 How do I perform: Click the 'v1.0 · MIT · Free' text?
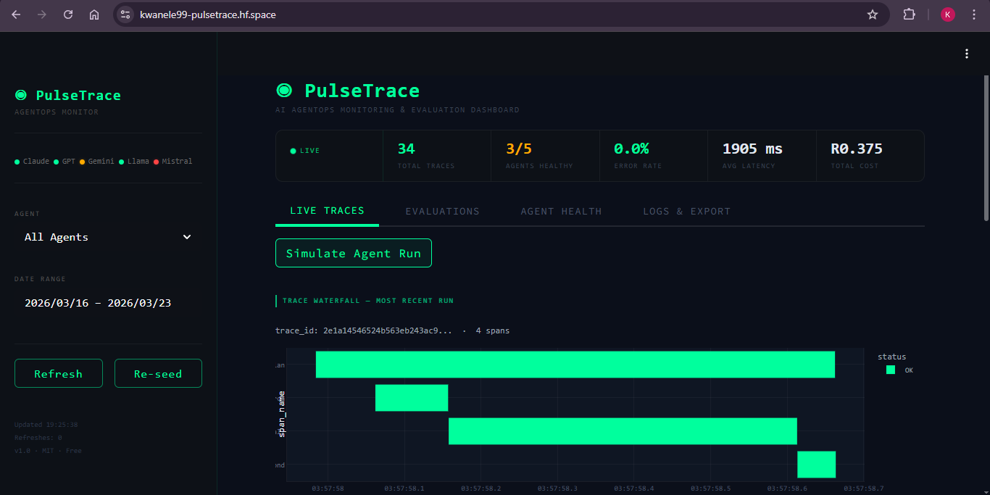pyautogui.click(x=48, y=451)
